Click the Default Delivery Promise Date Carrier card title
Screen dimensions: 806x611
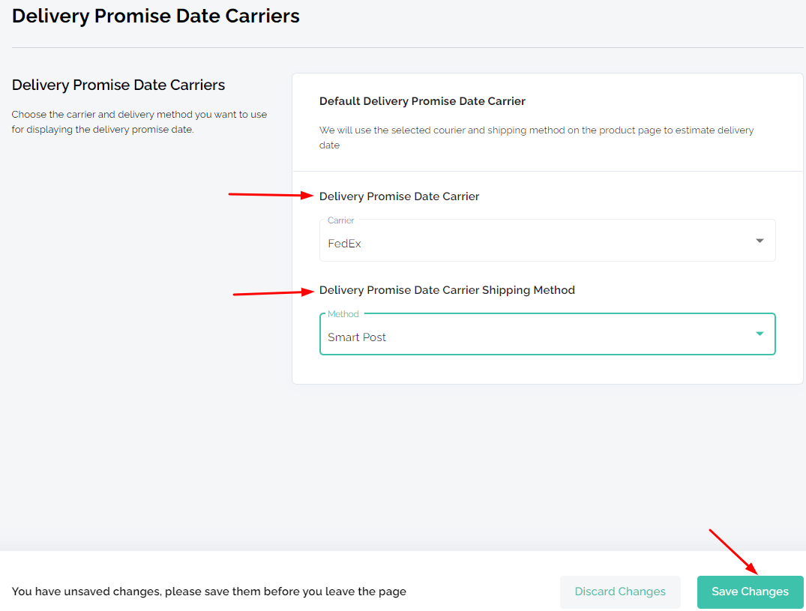(x=422, y=101)
